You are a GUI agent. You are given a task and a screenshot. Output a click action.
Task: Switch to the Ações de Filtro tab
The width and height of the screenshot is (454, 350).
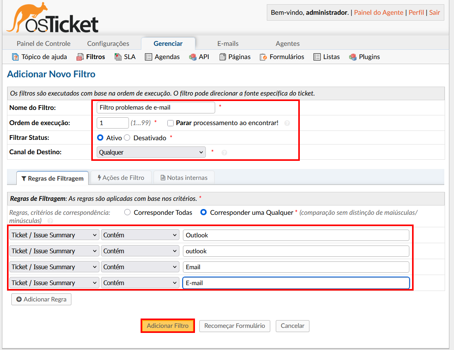[x=121, y=178]
